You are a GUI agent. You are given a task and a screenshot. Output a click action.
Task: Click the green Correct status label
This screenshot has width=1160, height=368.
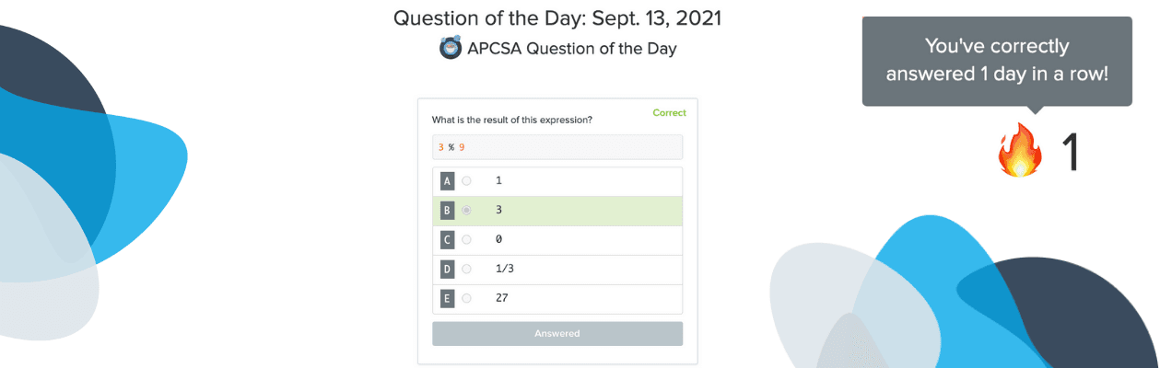click(x=669, y=113)
